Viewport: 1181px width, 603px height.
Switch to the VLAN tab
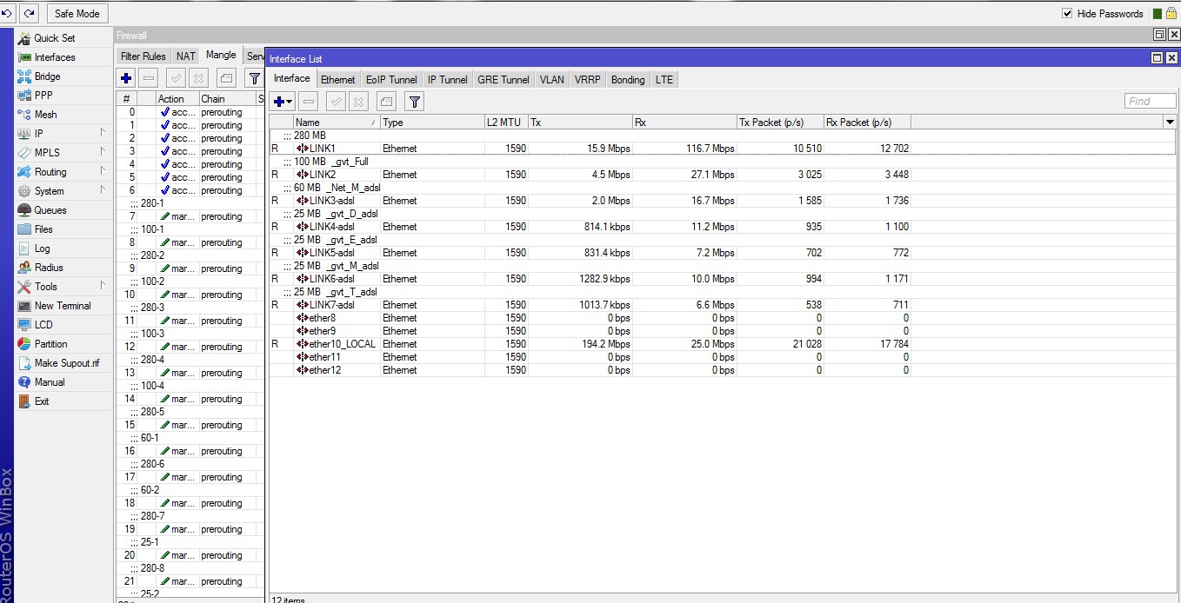[551, 79]
